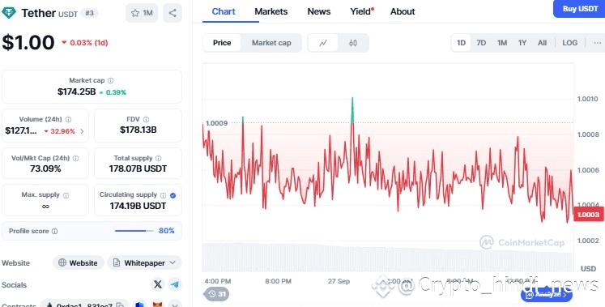The image size is (605, 307).
Task: Switch to line chart icon
Action: pyautogui.click(x=323, y=43)
